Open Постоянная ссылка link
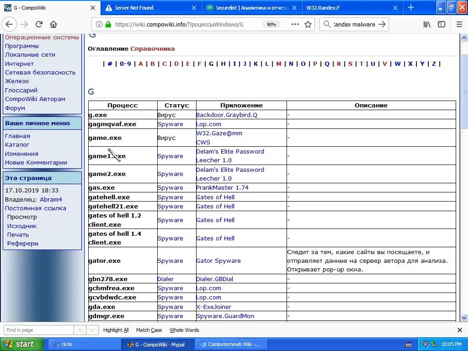The width and height of the screenshot is (468, 351). click(36, 208)
